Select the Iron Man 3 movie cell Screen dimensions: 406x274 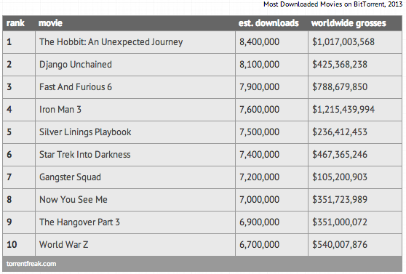(x=135, y=110)
